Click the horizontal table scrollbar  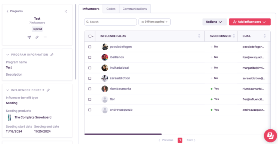point(123,134)
